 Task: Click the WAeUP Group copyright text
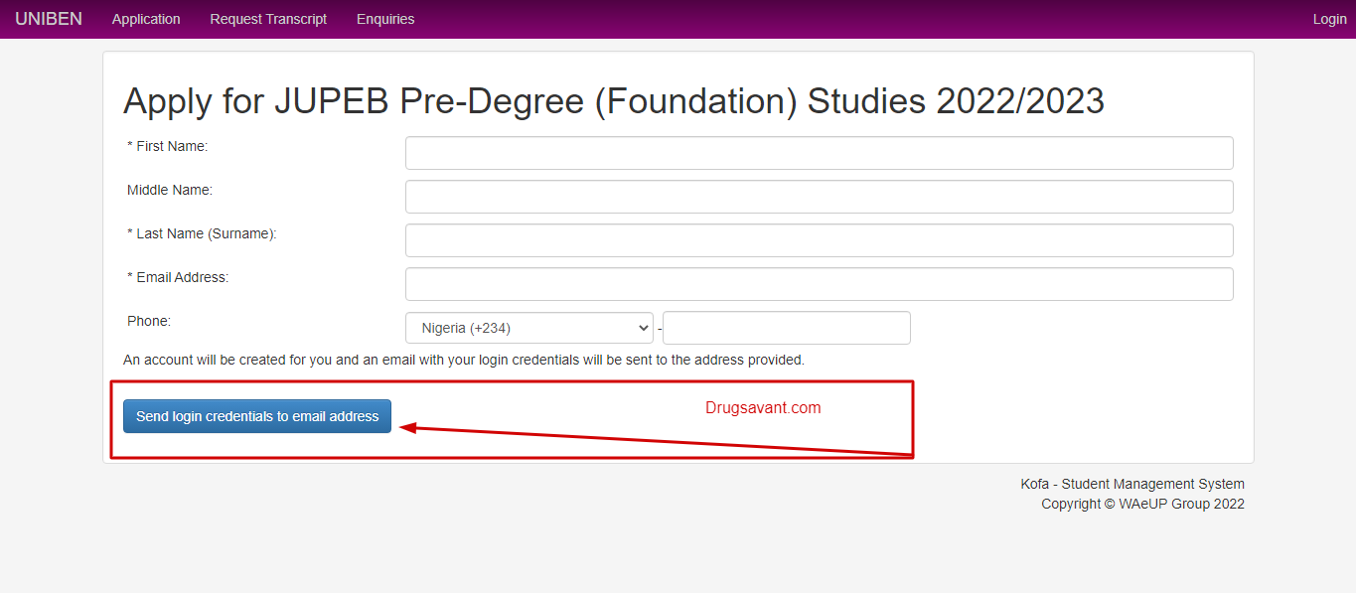tap(1142, 504)
